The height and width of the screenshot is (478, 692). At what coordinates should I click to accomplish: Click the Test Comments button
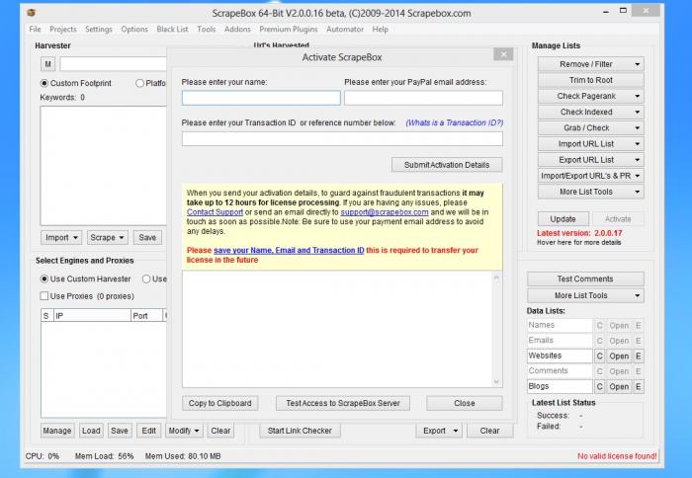click(x=585, y=279)
